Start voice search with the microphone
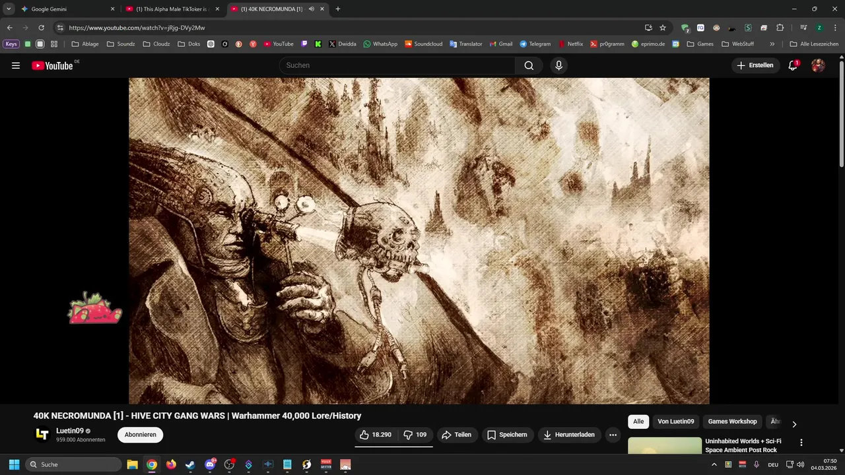The width and height of the screenshot is (845, 475). pos(559,65)
